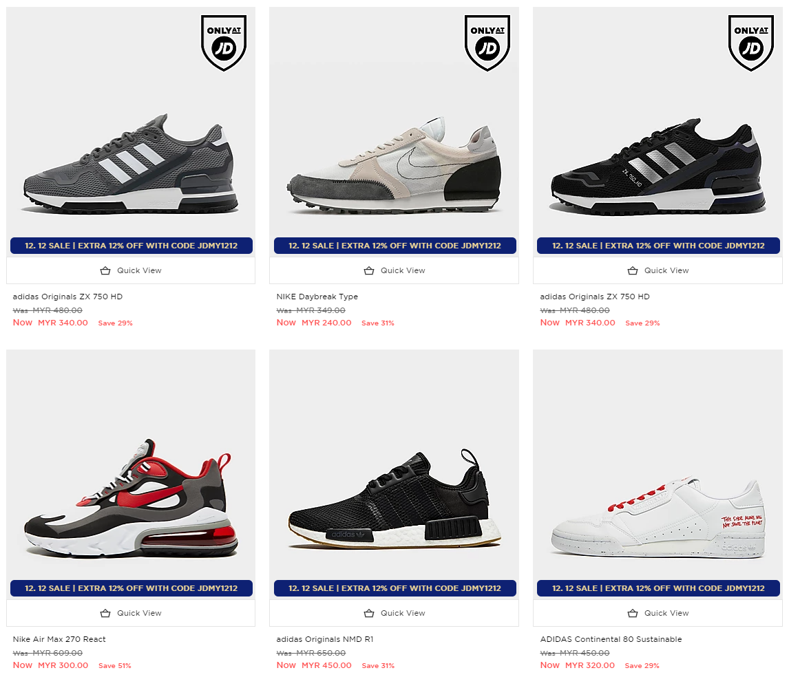Image resolution: width=789 pixels, height=677 pixels.
Task: Follow the ADIDAS Continental 80 Sustainable title link
Action: tap(611, 639)
